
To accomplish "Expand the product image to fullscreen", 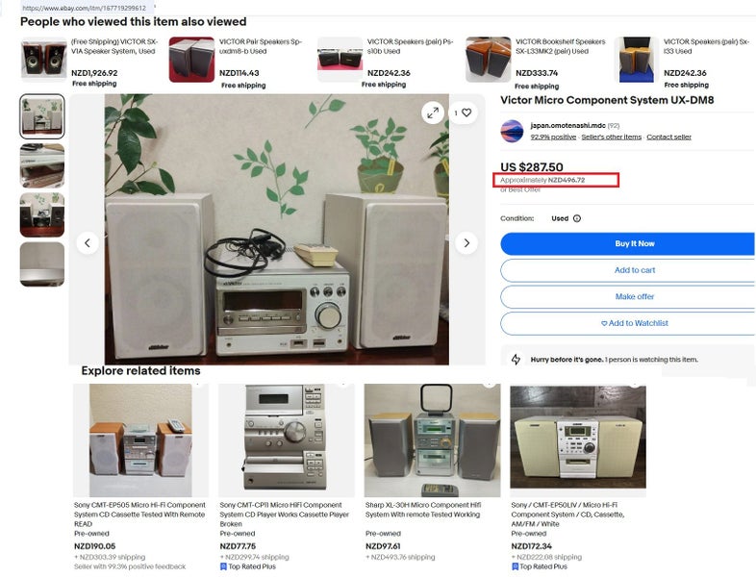I will click(x=433, y=113).
